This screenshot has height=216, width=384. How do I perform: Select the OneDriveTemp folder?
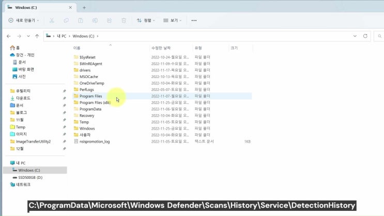point(91,83)
